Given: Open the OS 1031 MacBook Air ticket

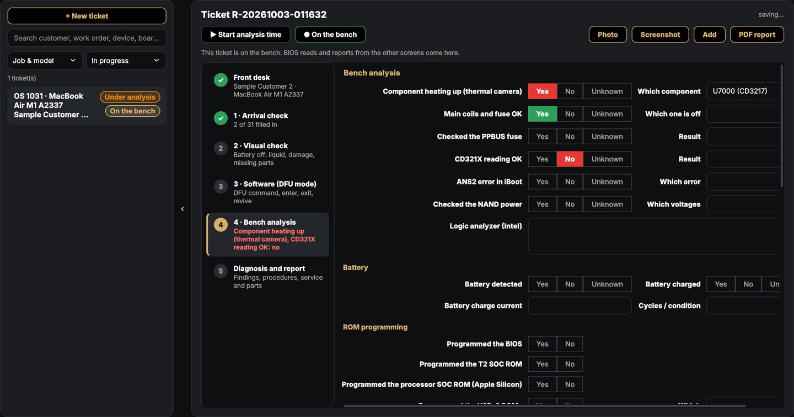Looking at the screenshot, I should coord(87,105).
